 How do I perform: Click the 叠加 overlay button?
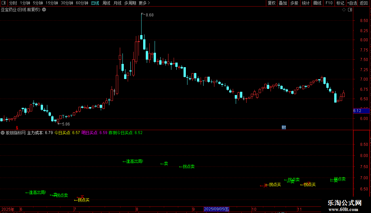click(x=283, y=3)
